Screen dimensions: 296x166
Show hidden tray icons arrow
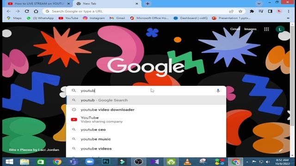(247, 162)
